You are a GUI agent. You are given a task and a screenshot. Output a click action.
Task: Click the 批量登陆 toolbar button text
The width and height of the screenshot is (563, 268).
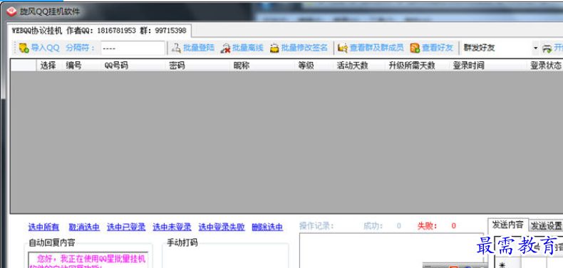[199, 48]
